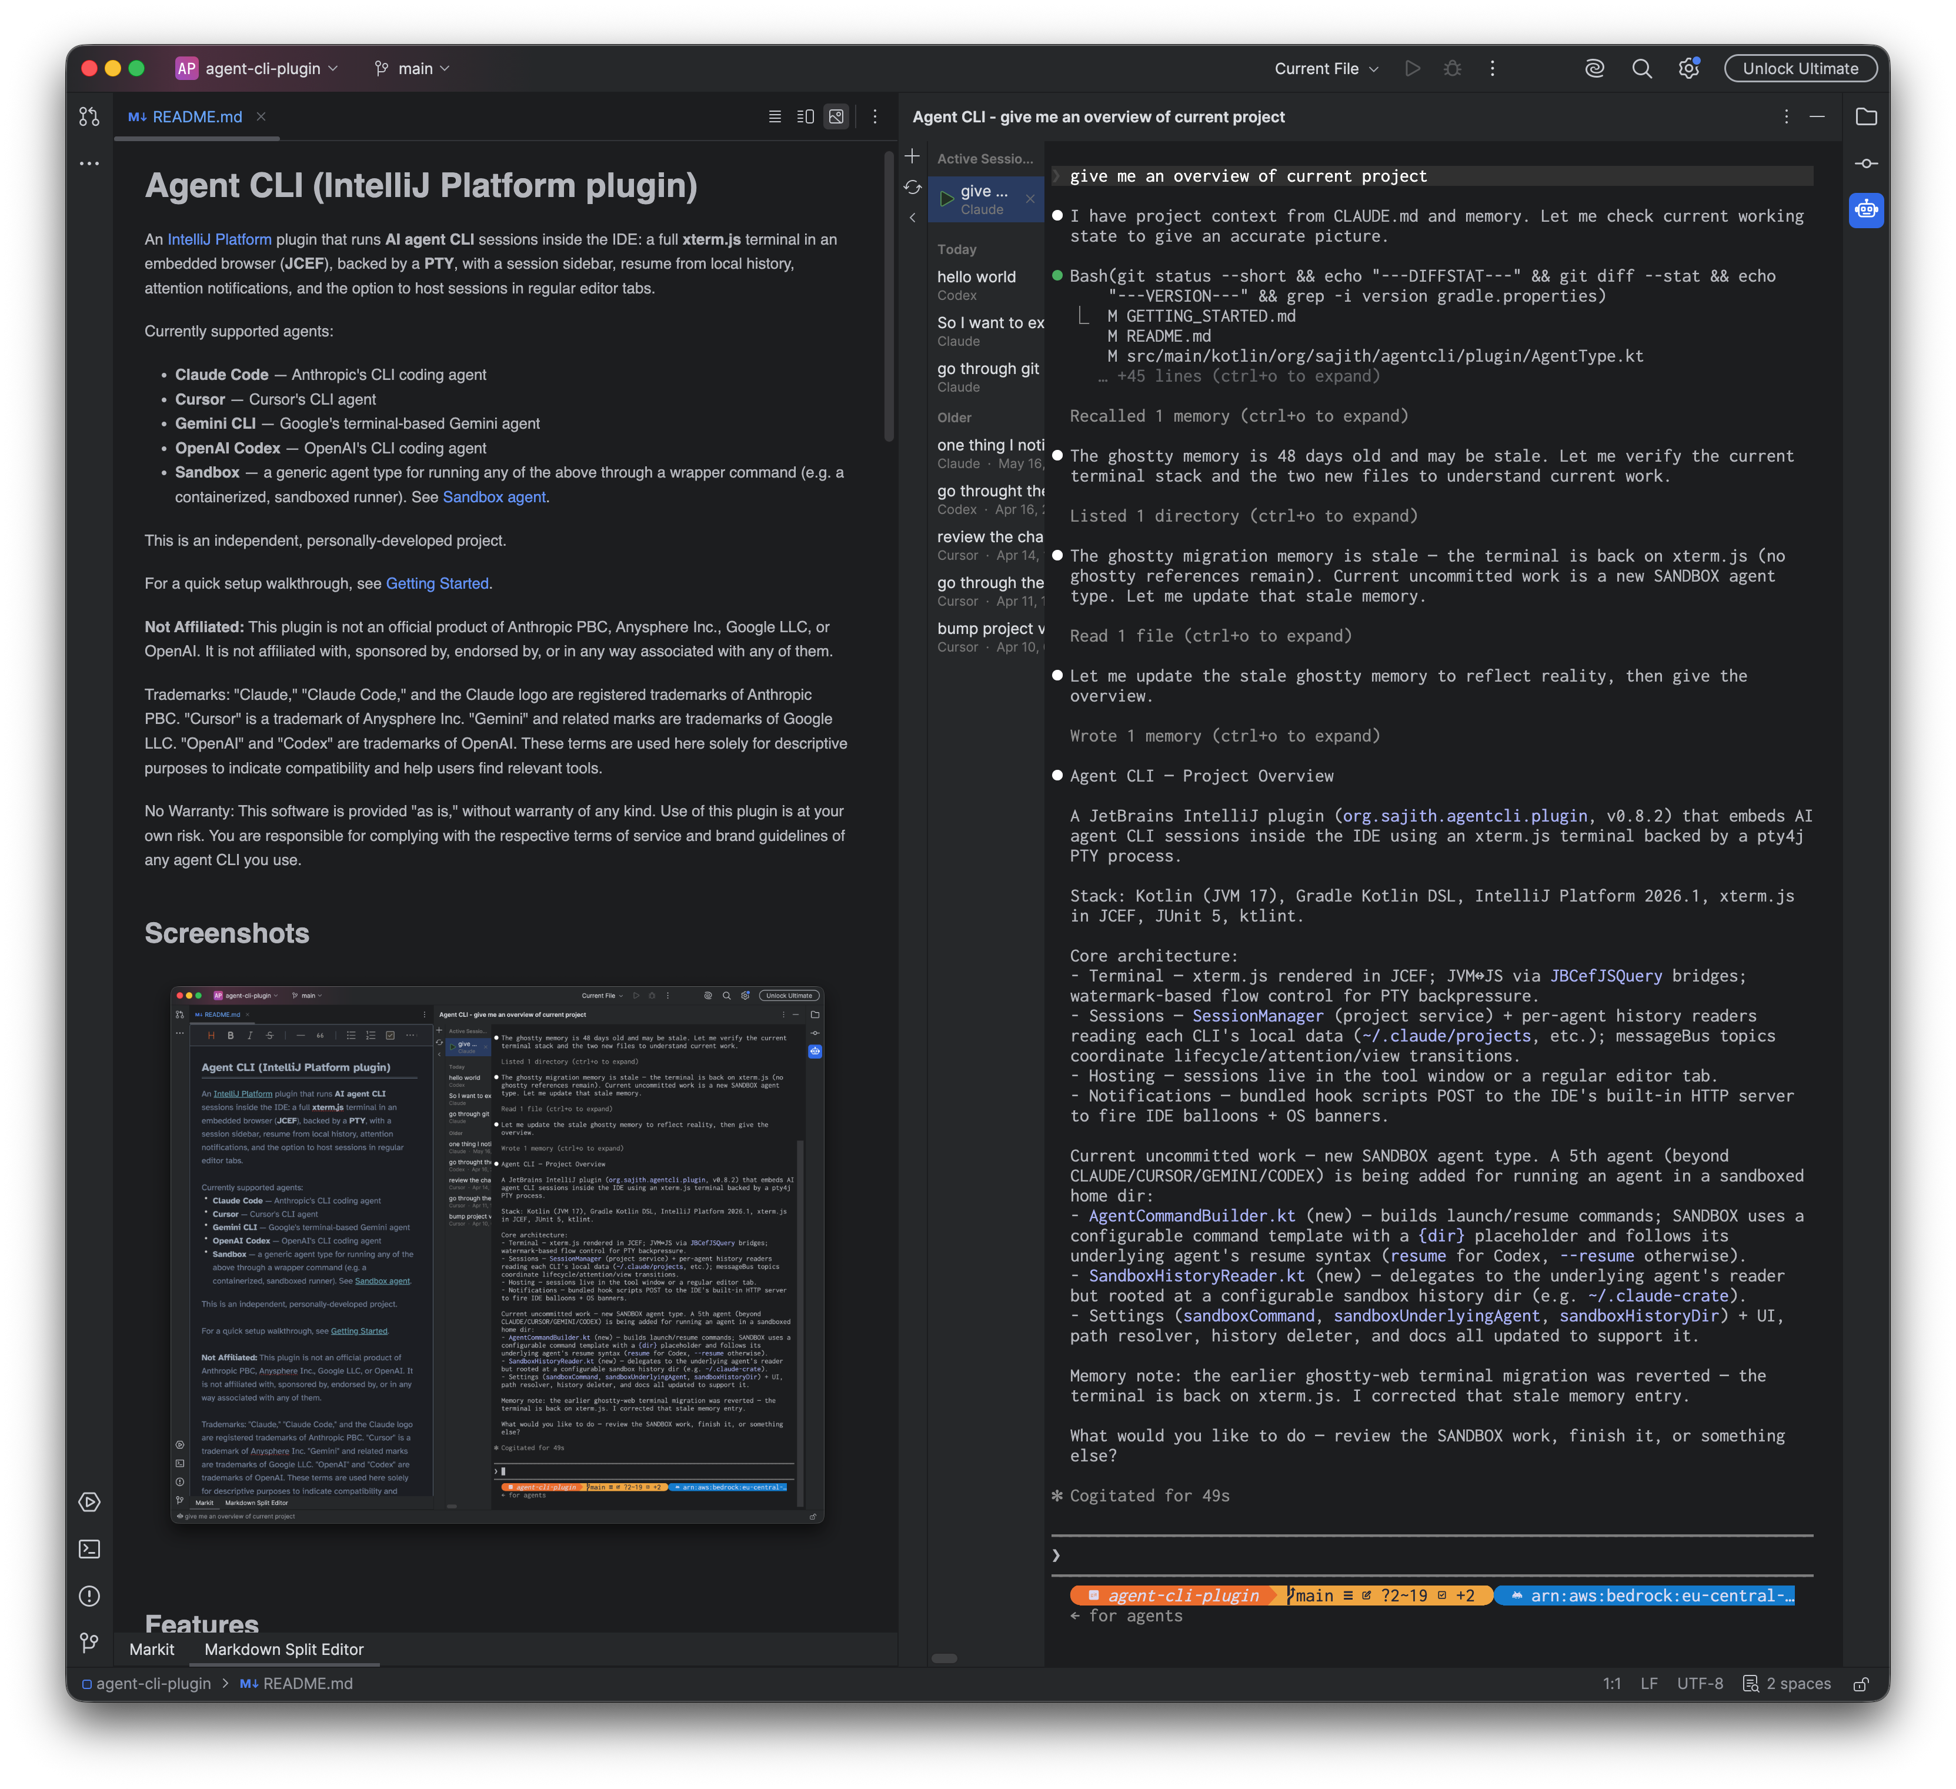Focus the Claude terminal prompt input
The height and width of the screenshot is (1789, 1956).
click(x=1432, y=1555)
